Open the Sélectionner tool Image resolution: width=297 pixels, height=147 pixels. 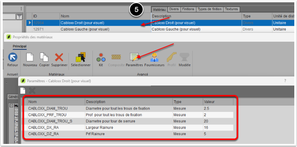81,57
